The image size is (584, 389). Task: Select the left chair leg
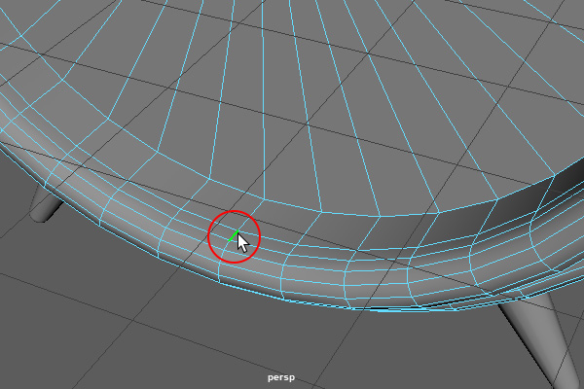click(44, 205)
